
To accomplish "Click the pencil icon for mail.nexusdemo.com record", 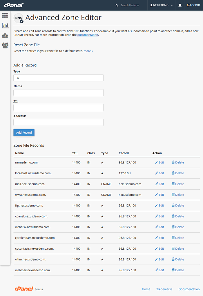I will [x=157, y=184].
